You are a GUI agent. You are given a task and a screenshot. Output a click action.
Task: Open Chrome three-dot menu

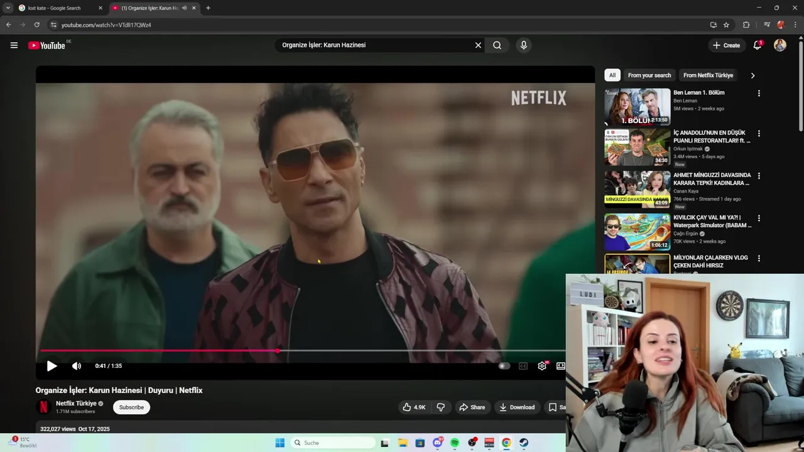pos(795,25)
